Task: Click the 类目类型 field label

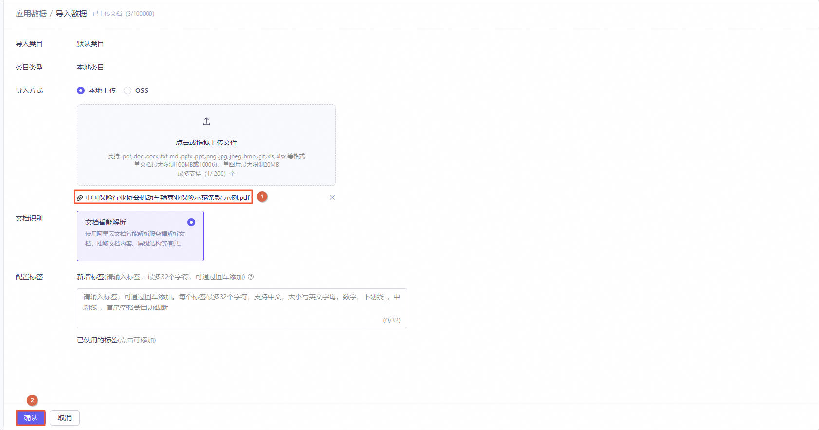Action: [29, 67]
